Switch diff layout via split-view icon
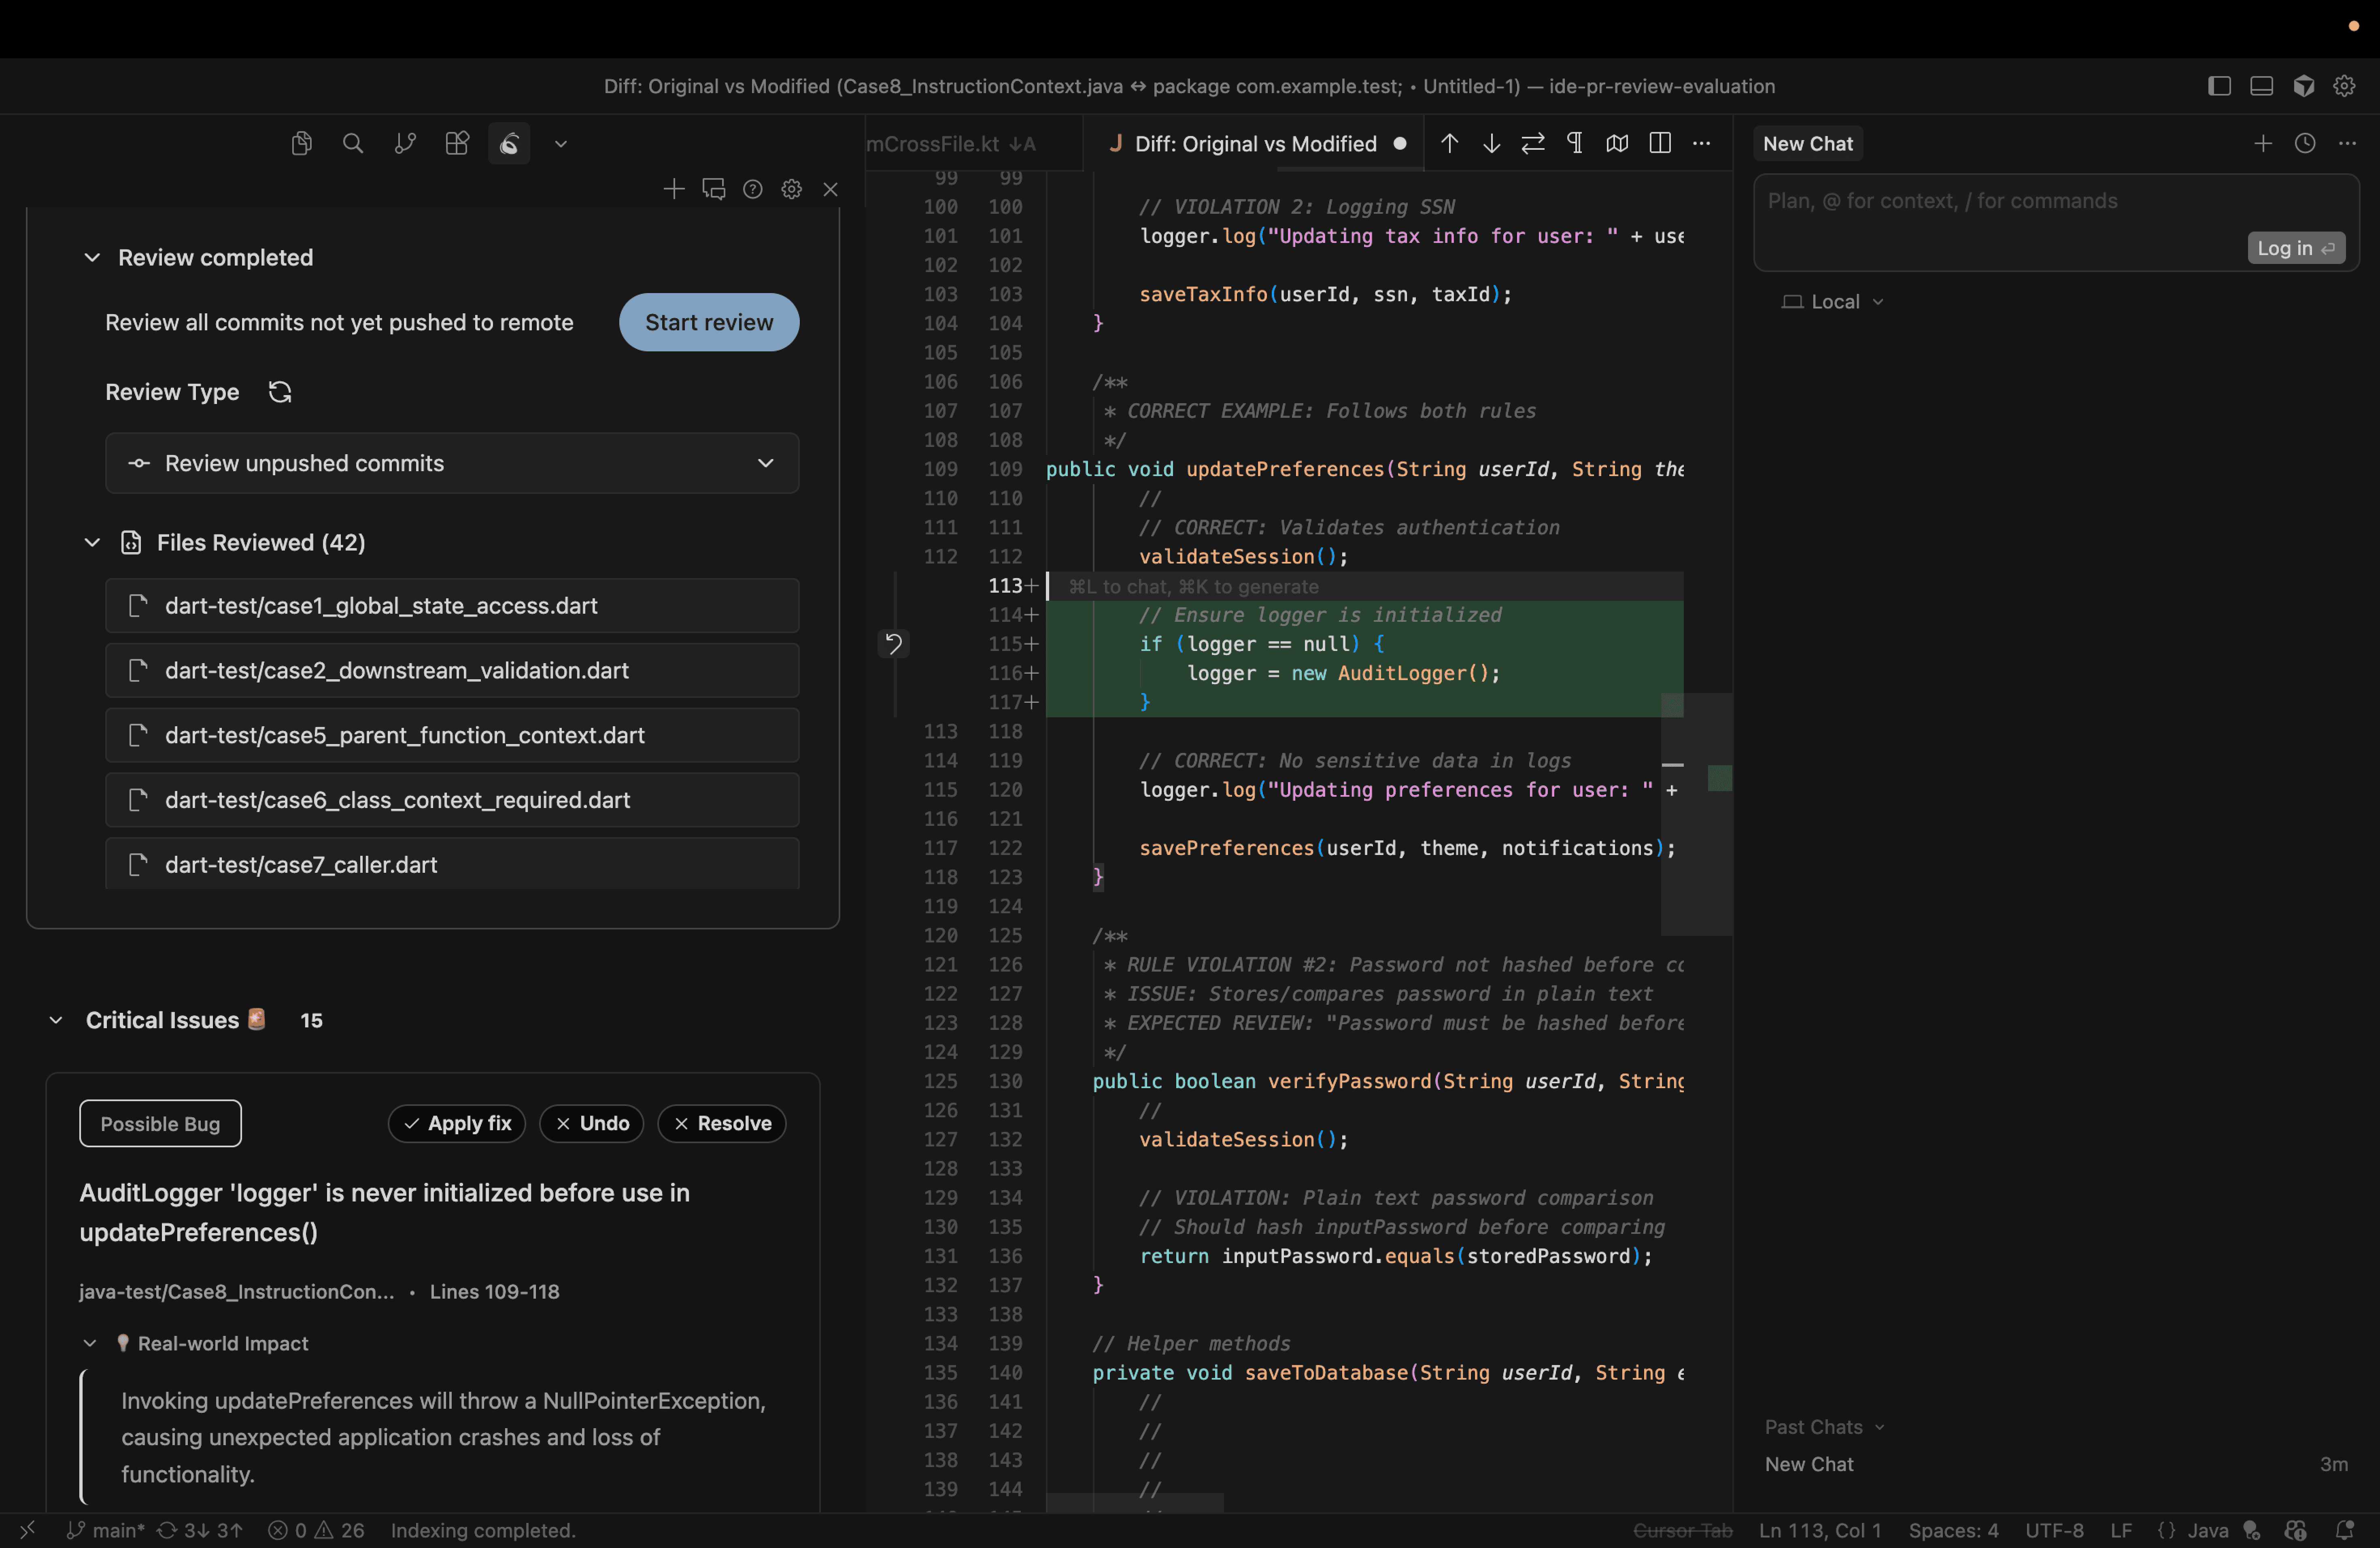 [1659, 143]
